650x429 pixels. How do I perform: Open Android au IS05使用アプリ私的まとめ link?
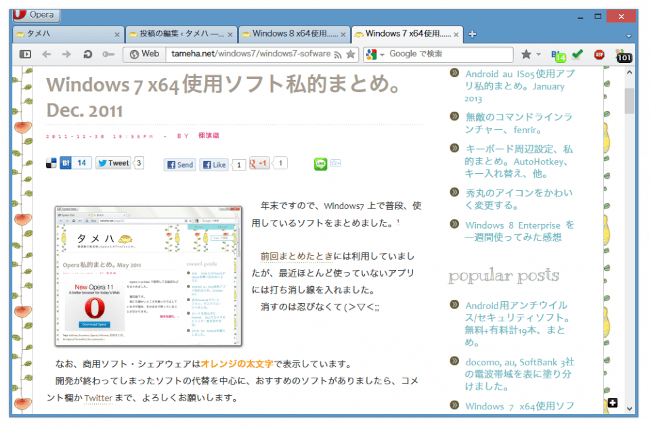pyautogui.click(x=519, y=86)
